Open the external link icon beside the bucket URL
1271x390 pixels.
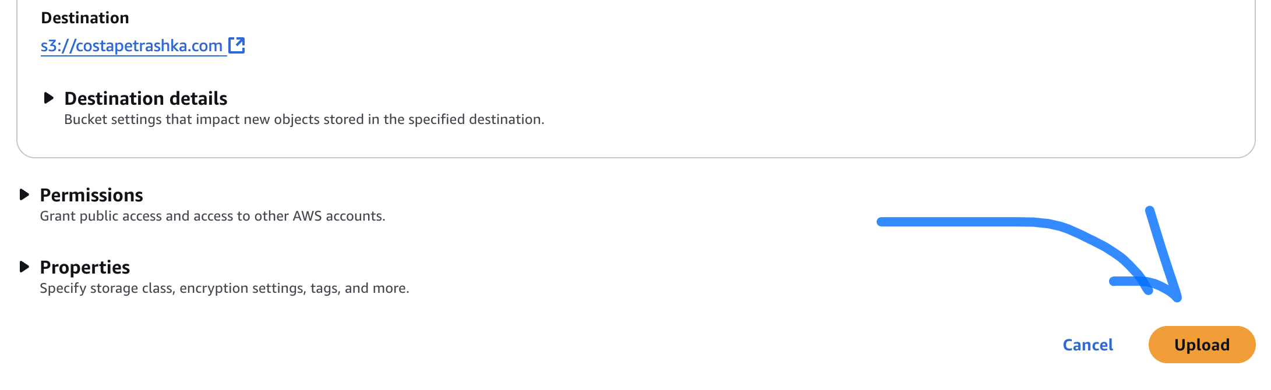coord(236,45)
